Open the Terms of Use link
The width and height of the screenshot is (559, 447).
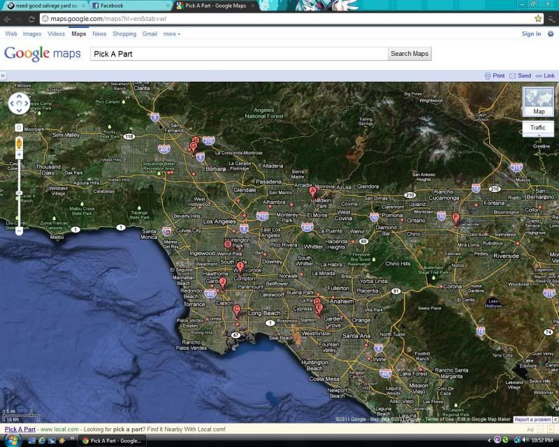coord(440,420)
